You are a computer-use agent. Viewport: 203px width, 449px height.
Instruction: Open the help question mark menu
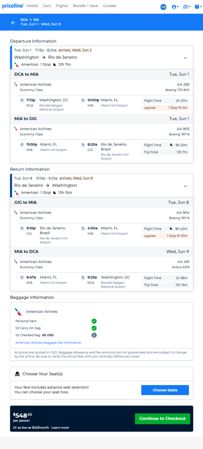pyautogui.click(x=198, y=7)
